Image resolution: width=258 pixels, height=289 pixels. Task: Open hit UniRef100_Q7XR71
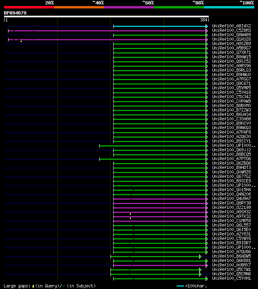pos(231,53)
